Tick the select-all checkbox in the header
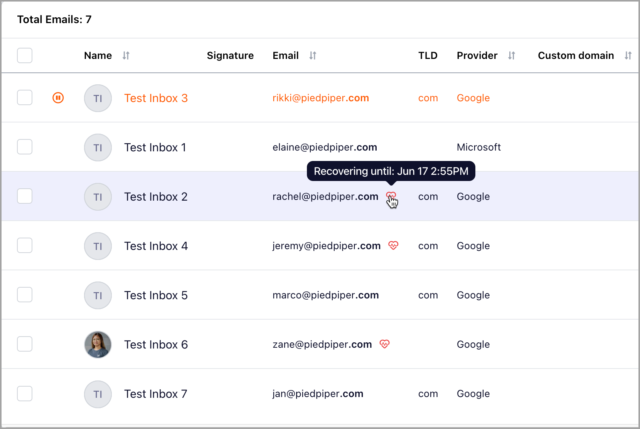Viewport: 640px width, 429px height. (25, 55)
